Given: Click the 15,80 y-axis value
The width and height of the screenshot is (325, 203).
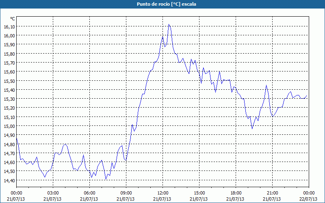Looking at the screenshot, I should tap(9, 54).
